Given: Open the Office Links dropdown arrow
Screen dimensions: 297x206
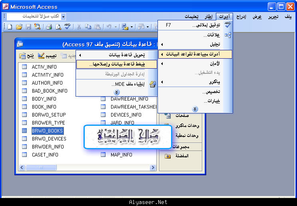Looking at the screenshot, I should click(x=132, y=27).
